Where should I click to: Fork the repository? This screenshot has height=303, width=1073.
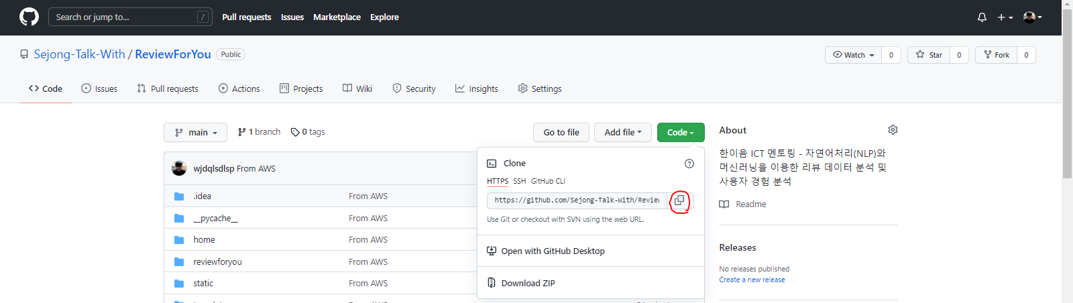pos(997,55)
